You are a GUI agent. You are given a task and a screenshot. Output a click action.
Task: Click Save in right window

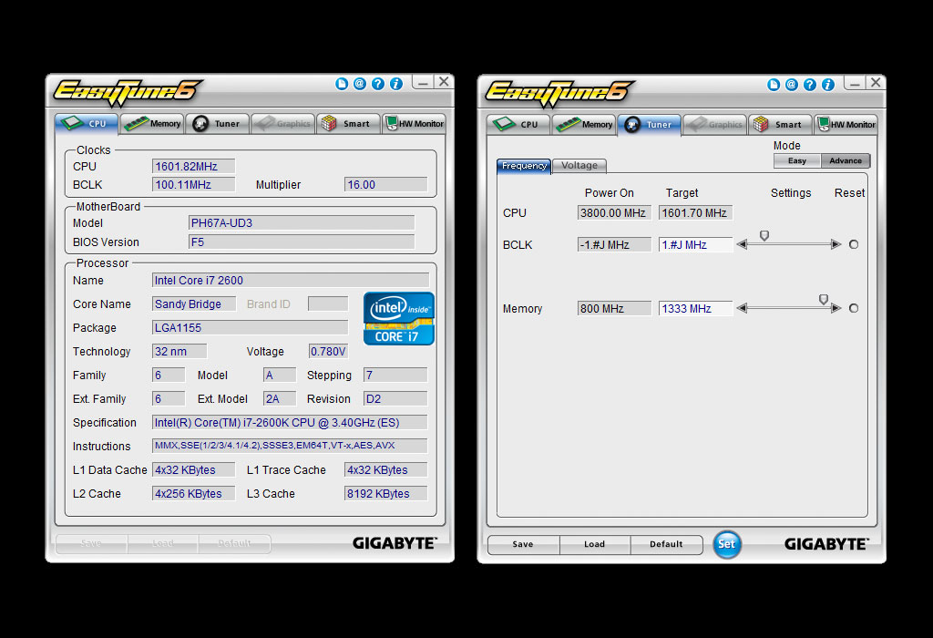(523, 544)
